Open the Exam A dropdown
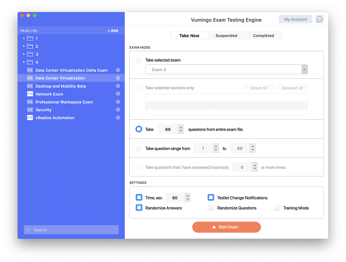The image size is (346, 262). [227, 69]
